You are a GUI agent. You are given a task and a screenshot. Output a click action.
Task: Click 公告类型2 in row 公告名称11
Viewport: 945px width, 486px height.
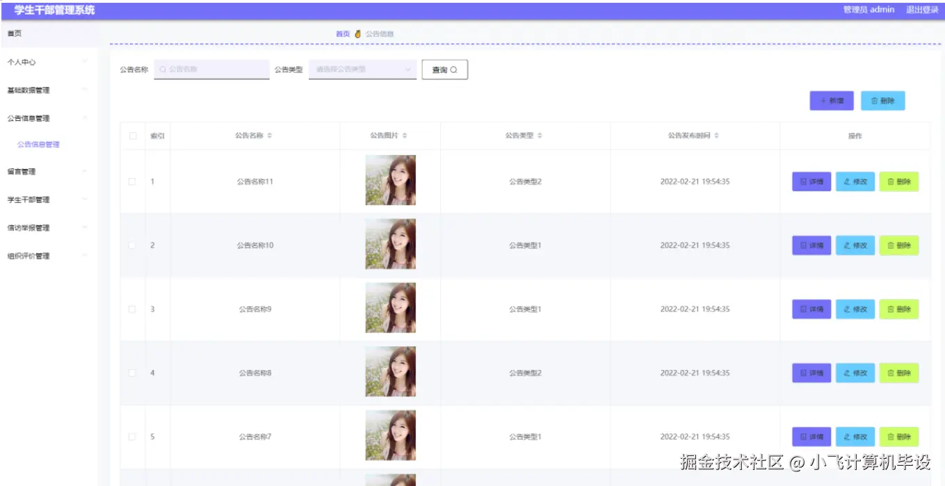coord(525,181)
